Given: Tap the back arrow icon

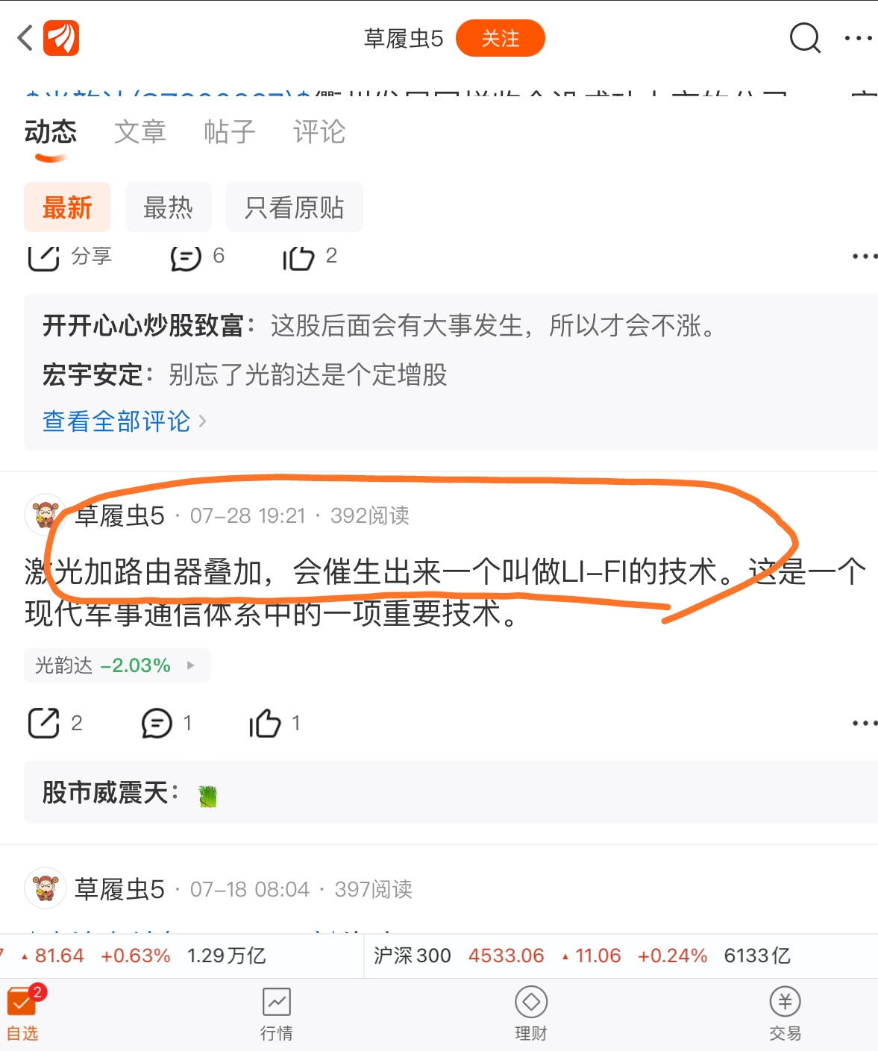Looking at the screenshot, I should point(25,38).
